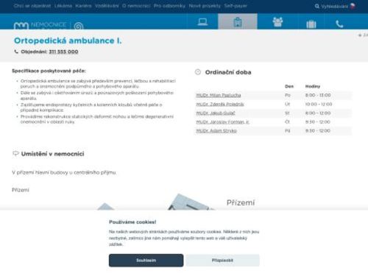Open the Vzdělávání menu item
Viewport: 368px width, 276px height.
click(107, 6)
